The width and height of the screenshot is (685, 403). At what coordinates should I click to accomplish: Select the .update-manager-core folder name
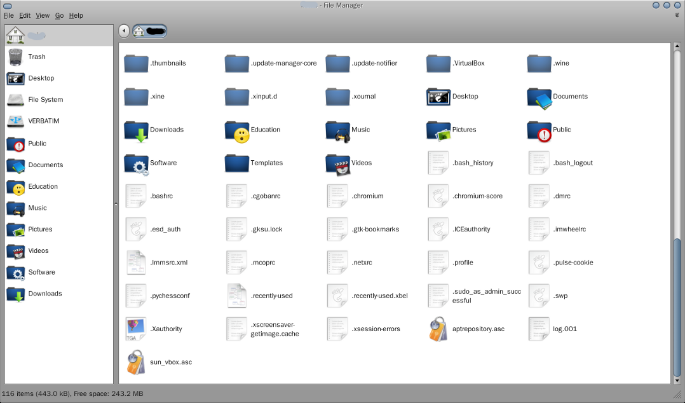point(283,64)
